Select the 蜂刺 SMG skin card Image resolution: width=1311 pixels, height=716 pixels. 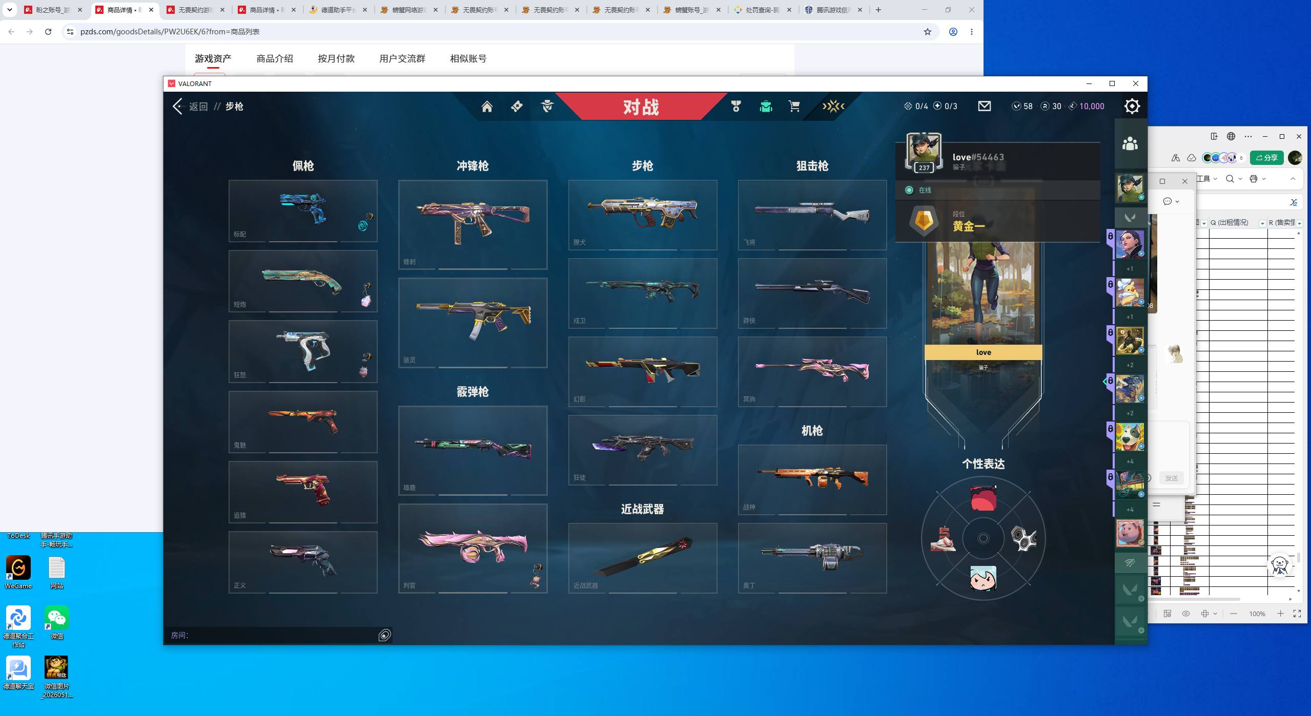(x=473, y=224)
